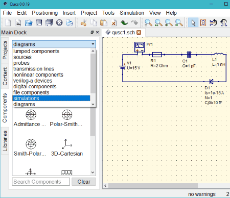Rotate selection toolbar icon
The height and width of the screenshot is (198, 230).
pyautogui.click(x=213, y=22)
